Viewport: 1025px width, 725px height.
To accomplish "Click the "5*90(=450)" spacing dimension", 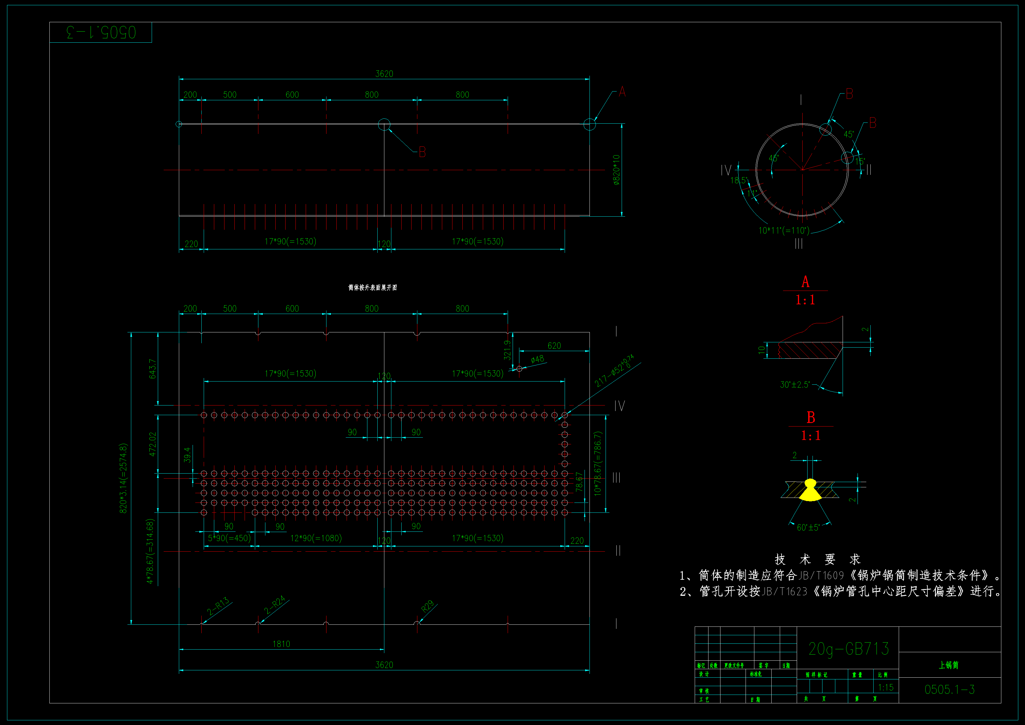I will [x=229, y=538].
